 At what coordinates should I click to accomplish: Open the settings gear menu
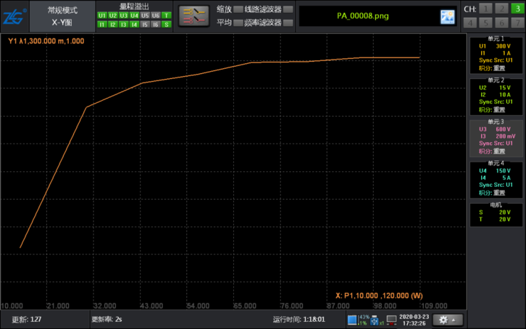pos(448,320)
